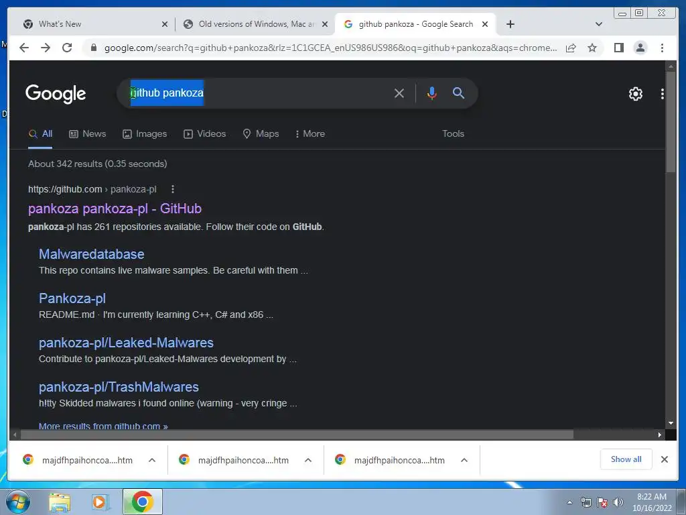Screen dimensions: 686x515
Task: Open the Malwaredatabase sitelink
Action: pos(91,254)
